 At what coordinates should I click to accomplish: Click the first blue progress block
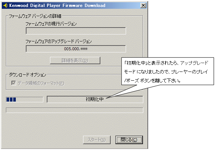(8, 99)
